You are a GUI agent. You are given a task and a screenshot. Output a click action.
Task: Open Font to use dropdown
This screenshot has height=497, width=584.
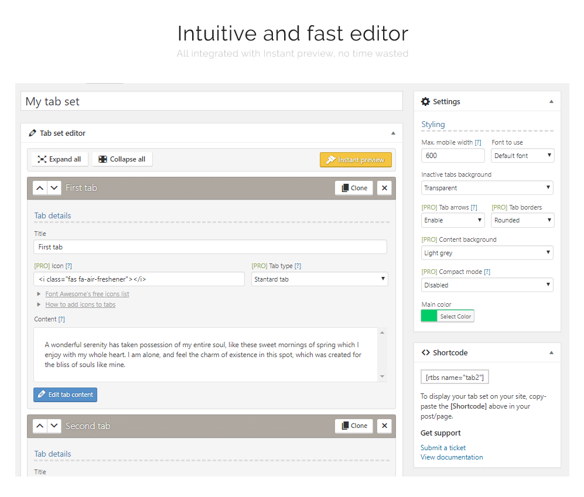click(x=522, y=156)
